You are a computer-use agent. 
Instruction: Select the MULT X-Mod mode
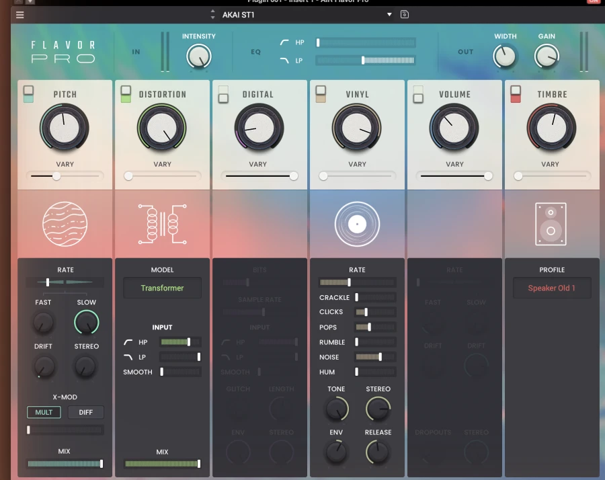tap(44, 412)
